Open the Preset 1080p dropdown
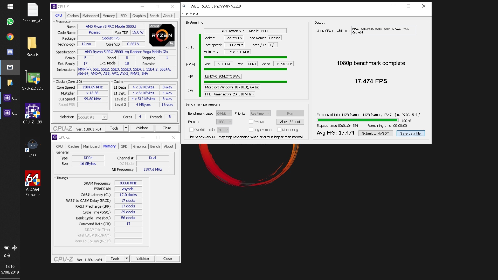This screenshot has height=280, width=498. click(x=224, y=122)
